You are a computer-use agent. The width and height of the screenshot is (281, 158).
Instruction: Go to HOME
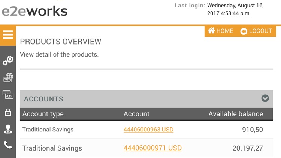[220, 31]
